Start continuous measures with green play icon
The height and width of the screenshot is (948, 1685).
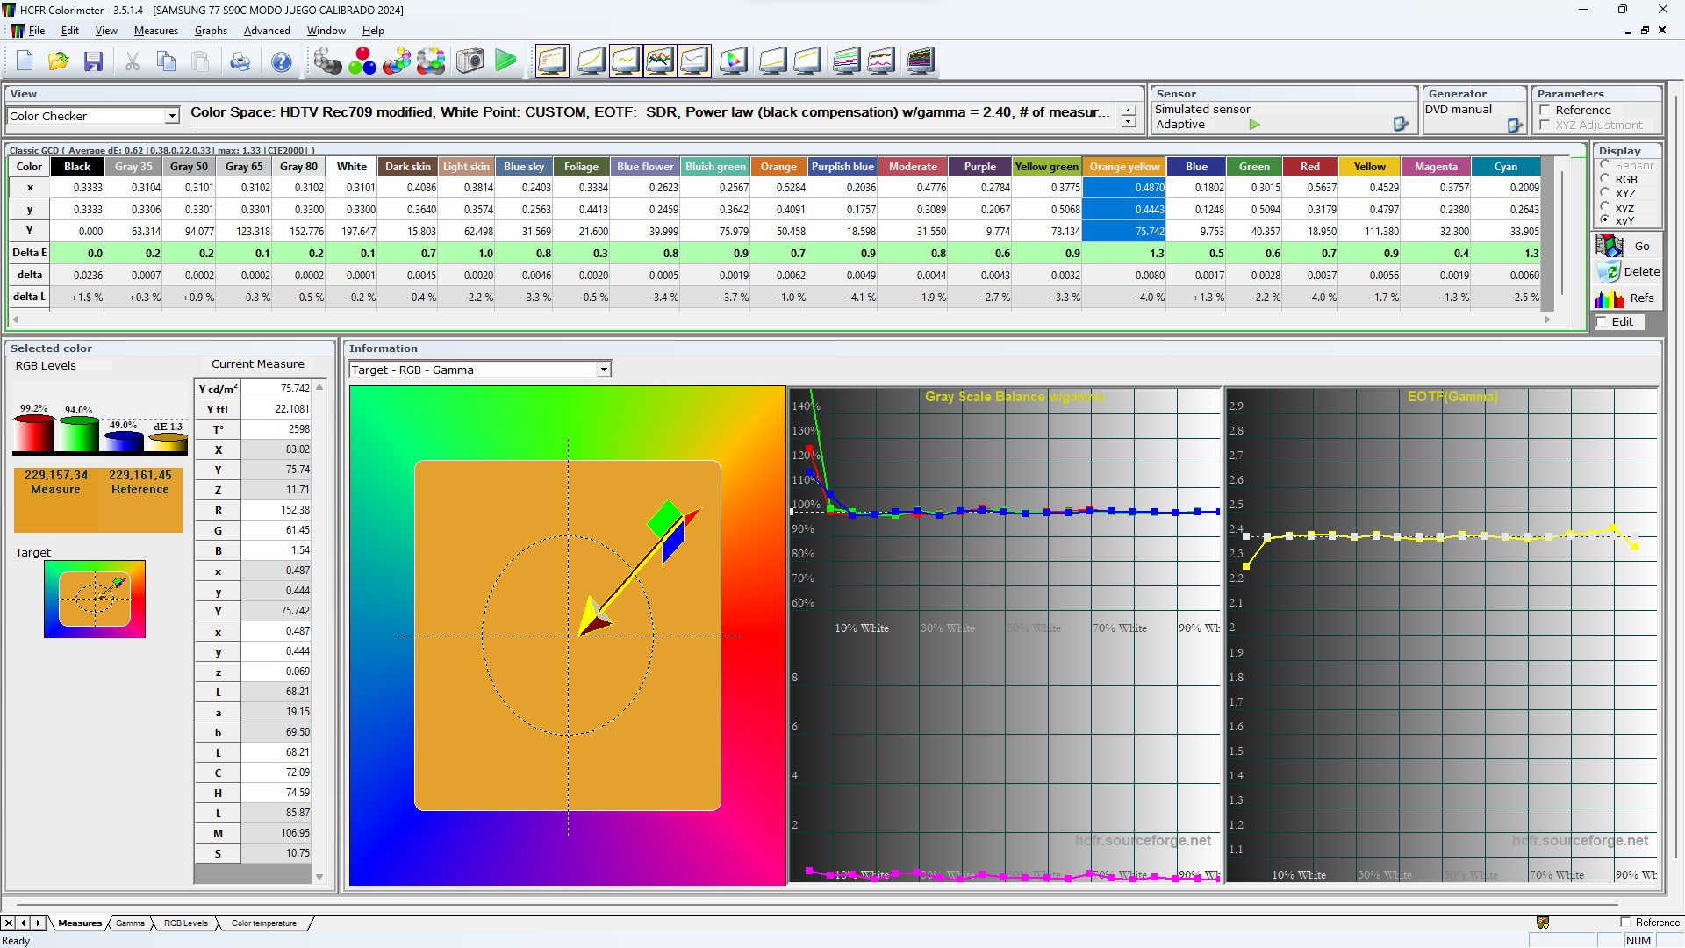505,61
